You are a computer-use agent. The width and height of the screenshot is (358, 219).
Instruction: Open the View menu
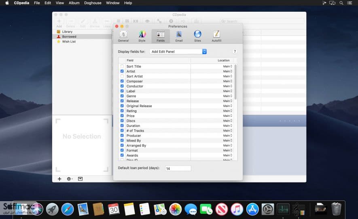[x=60, y=3]
